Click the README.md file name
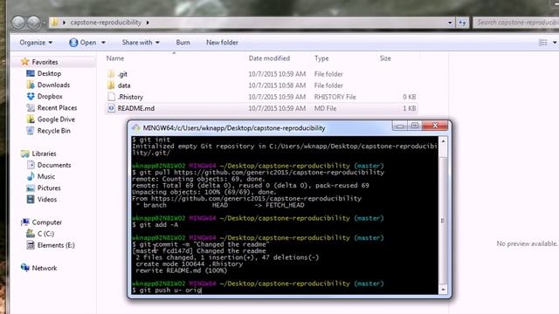Viewport: 559px width, 314px height. click(x=136, y=108)
